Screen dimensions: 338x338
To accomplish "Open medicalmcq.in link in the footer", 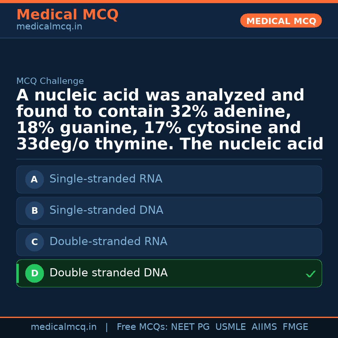I will pyautogui.click(x=64, y=327).
